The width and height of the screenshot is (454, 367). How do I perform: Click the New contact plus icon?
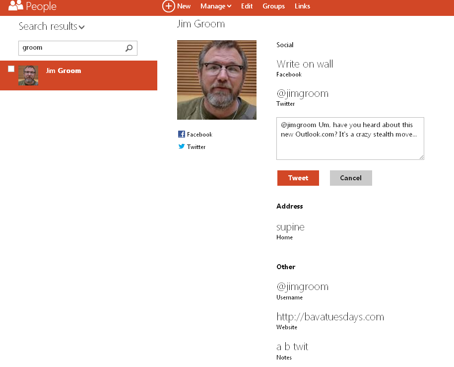tap(169, 6)
